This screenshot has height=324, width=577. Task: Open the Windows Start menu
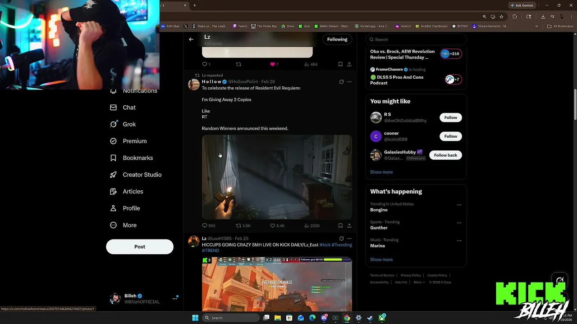tap(195, 318)
